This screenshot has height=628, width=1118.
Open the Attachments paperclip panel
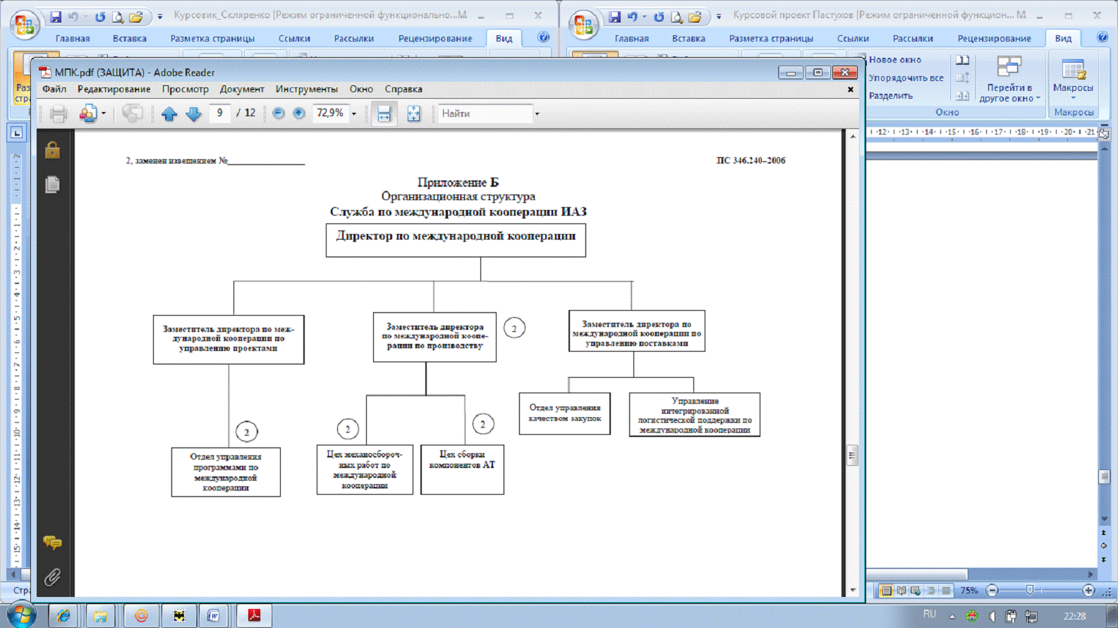click(52, 578)
